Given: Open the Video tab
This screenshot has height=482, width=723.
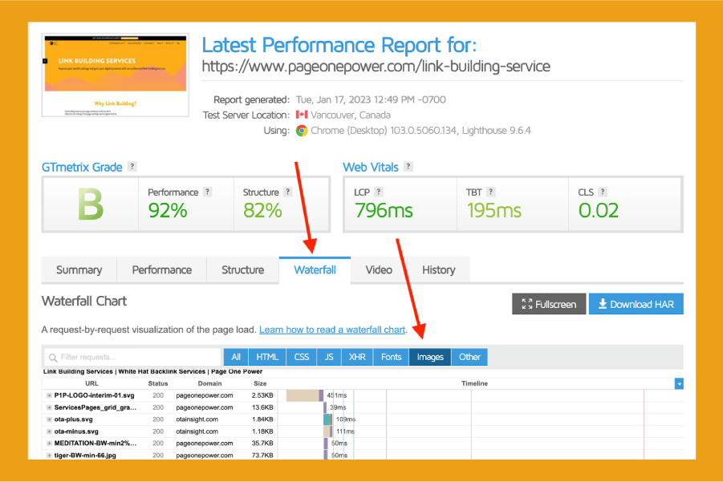Looking at the screenshot, I should [379, 270].
